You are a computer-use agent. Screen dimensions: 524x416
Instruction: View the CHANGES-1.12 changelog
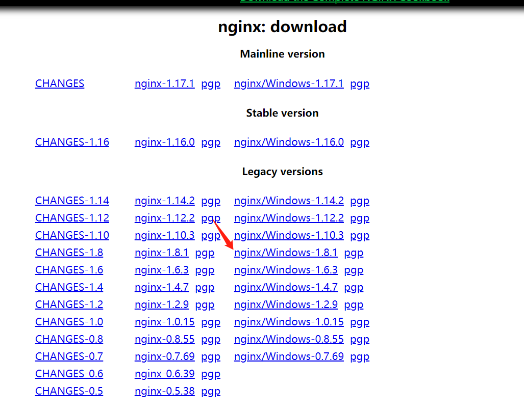pos(72,218)
